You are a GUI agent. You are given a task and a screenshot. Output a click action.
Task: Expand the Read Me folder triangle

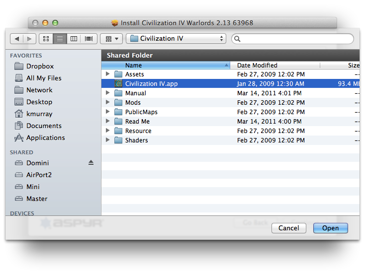(x=107, y=121)
